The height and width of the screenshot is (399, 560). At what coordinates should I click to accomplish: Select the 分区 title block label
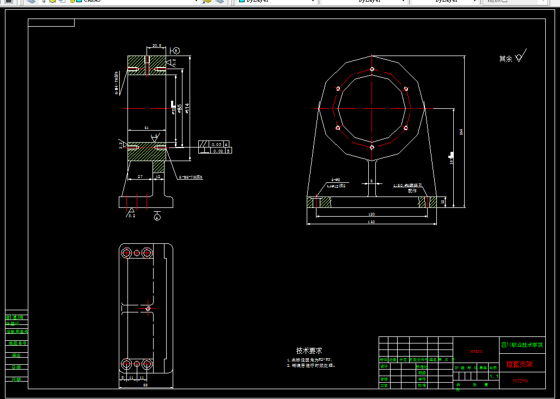(x=403, y=360)
